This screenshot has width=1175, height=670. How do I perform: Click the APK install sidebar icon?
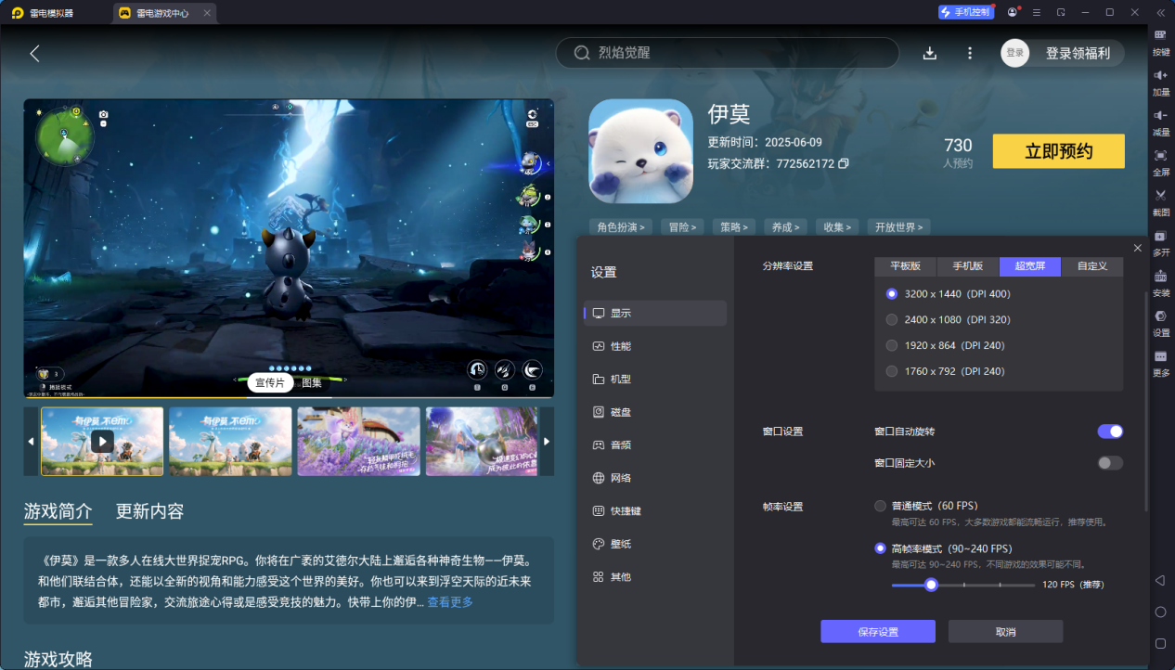(1160, 277)
